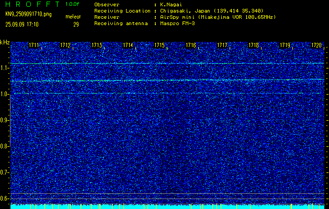Click the kHz axis unit label
The width and height of the screenshot is (329, 209).
[x=5, y=42]
